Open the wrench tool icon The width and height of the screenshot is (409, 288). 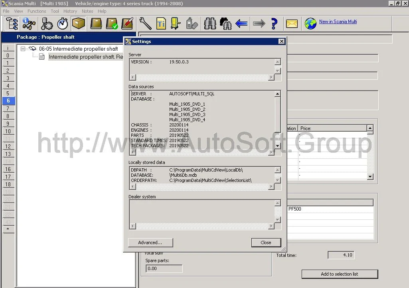click(x=145, y=24)
